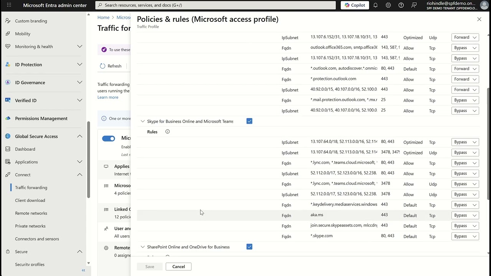Viewport: 491px width, 276px height.
Task: Open the help question mark icon
Action: 401,5
